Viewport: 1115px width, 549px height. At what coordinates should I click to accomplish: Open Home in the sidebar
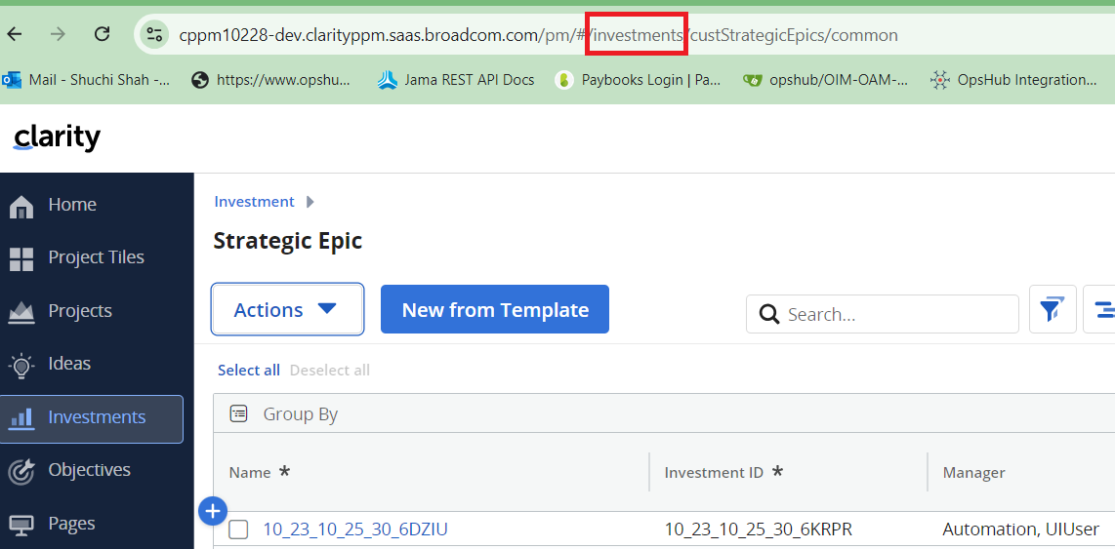pos(72,205)
